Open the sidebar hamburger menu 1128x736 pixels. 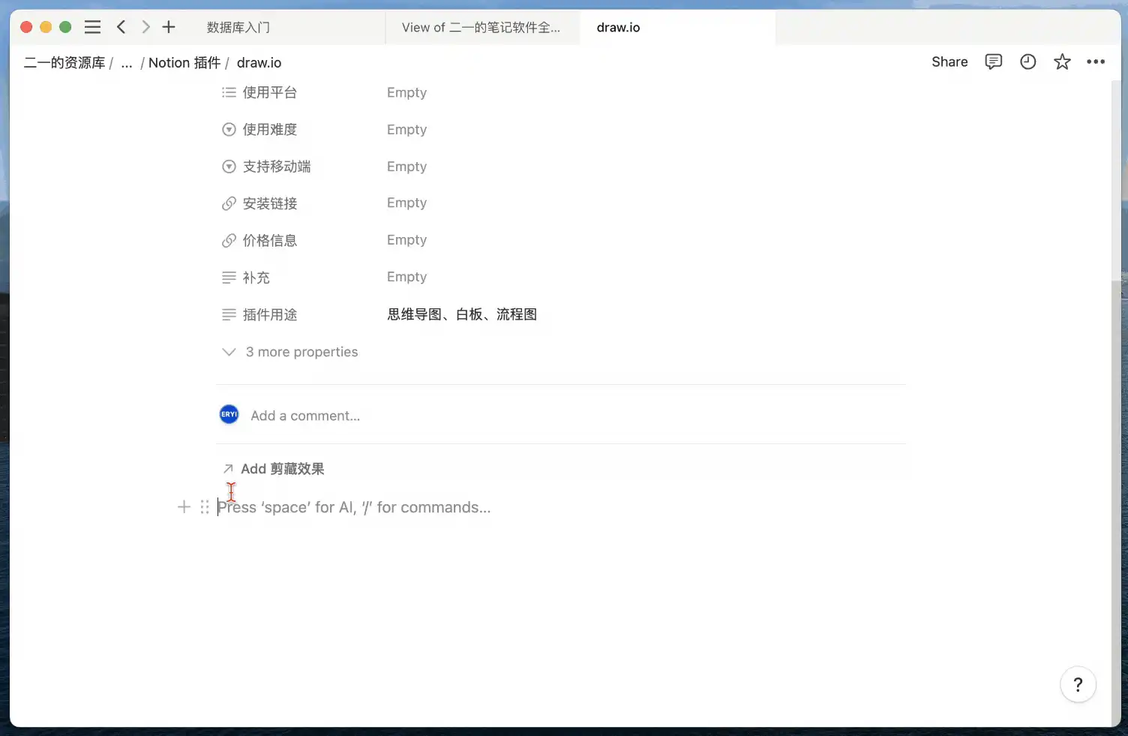click(92, 27)
